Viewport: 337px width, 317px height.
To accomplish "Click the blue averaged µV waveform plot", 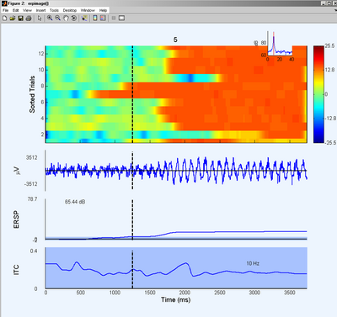I will (x=176, y=171).
